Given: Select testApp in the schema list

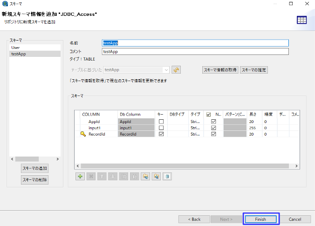Looking at the screenshot, I should click(35, 54).
